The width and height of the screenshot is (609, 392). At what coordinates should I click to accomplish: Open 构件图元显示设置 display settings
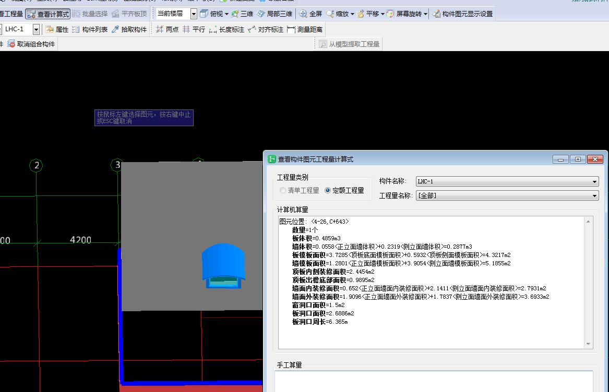coord(462,14)
